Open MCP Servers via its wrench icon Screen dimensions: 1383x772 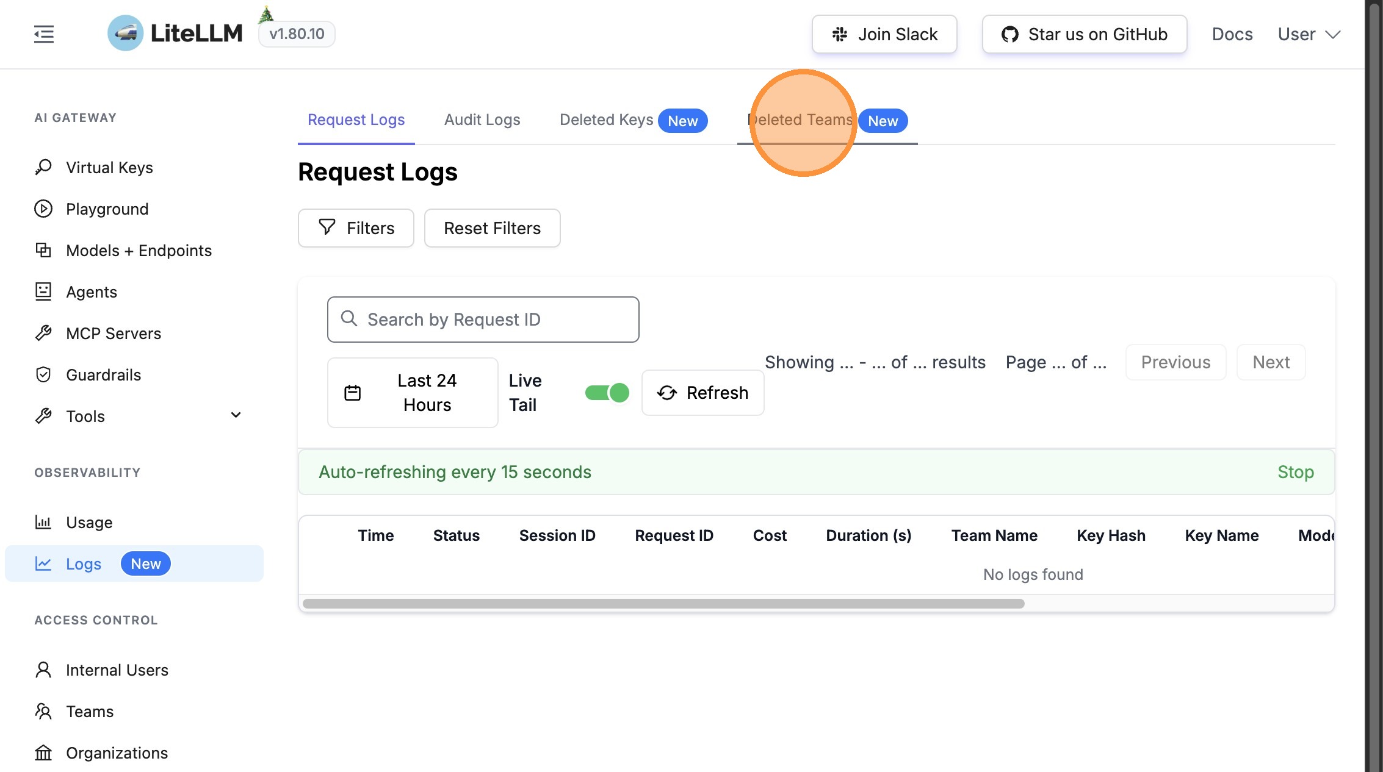[43, 333]
